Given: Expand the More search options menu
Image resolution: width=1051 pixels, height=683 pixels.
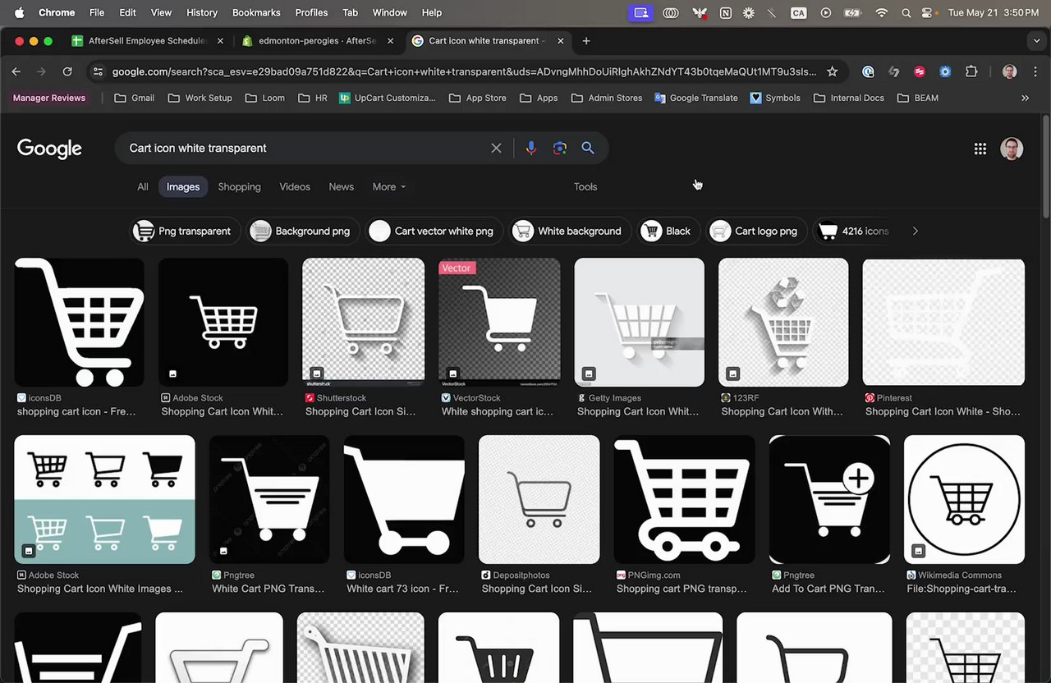Looking at the screenshot, I should (388, 187).
